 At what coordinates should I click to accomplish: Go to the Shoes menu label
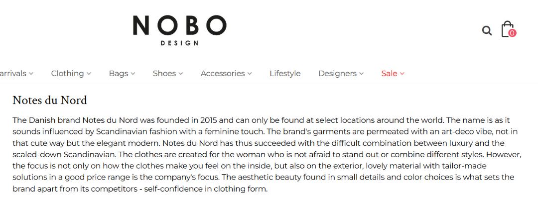tap(164, 74)
